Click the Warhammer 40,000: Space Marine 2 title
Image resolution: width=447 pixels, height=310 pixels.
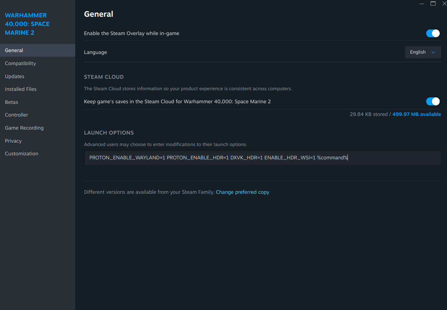(27, 24)
